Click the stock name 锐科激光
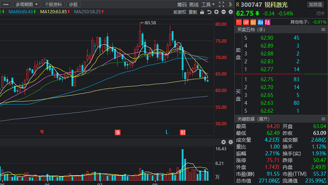This screenshot has width=328, height=185. point(276,5)
